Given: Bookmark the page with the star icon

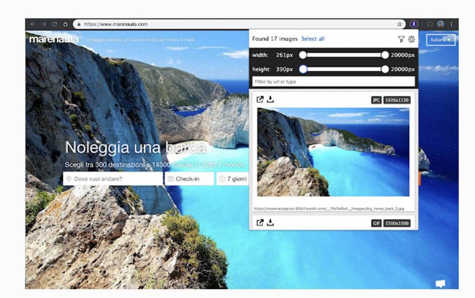Looking at the screenshot, I should (399, 23).
